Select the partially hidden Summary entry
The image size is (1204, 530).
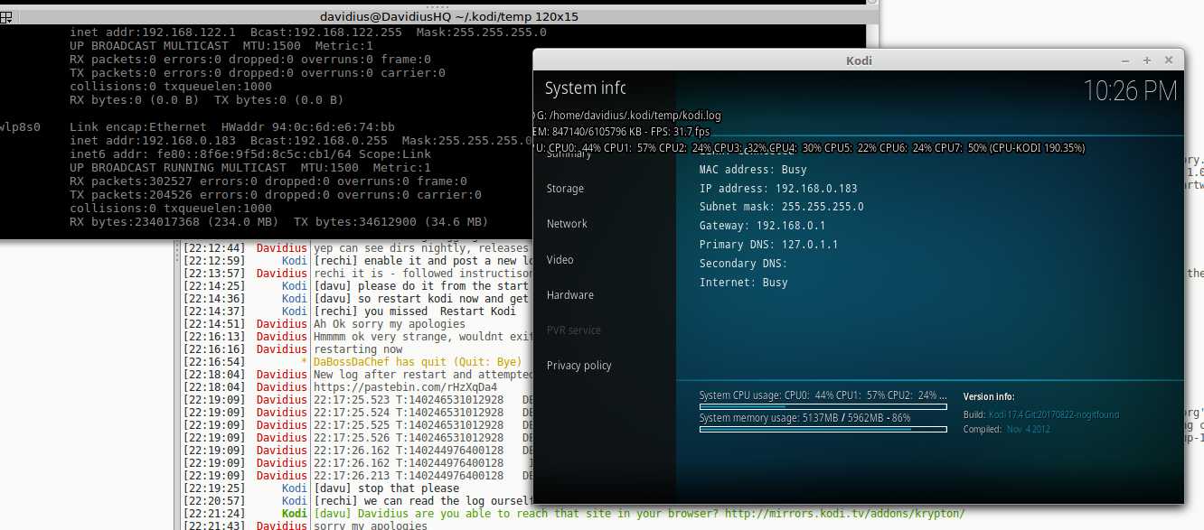coord(569,154)
